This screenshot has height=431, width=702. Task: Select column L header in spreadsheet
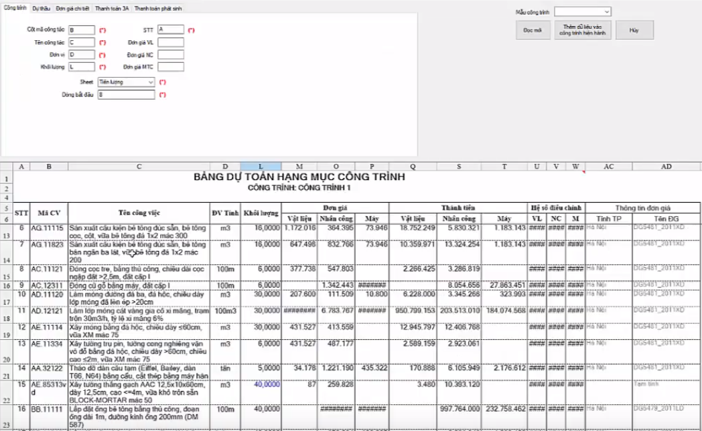261,167
